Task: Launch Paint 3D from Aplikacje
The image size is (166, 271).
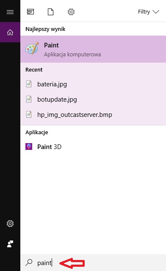Action: coord(93,147)
